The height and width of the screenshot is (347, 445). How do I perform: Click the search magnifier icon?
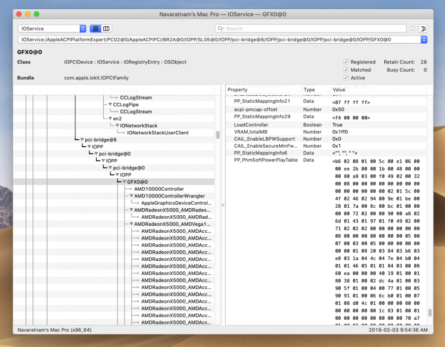coord(221,29)
